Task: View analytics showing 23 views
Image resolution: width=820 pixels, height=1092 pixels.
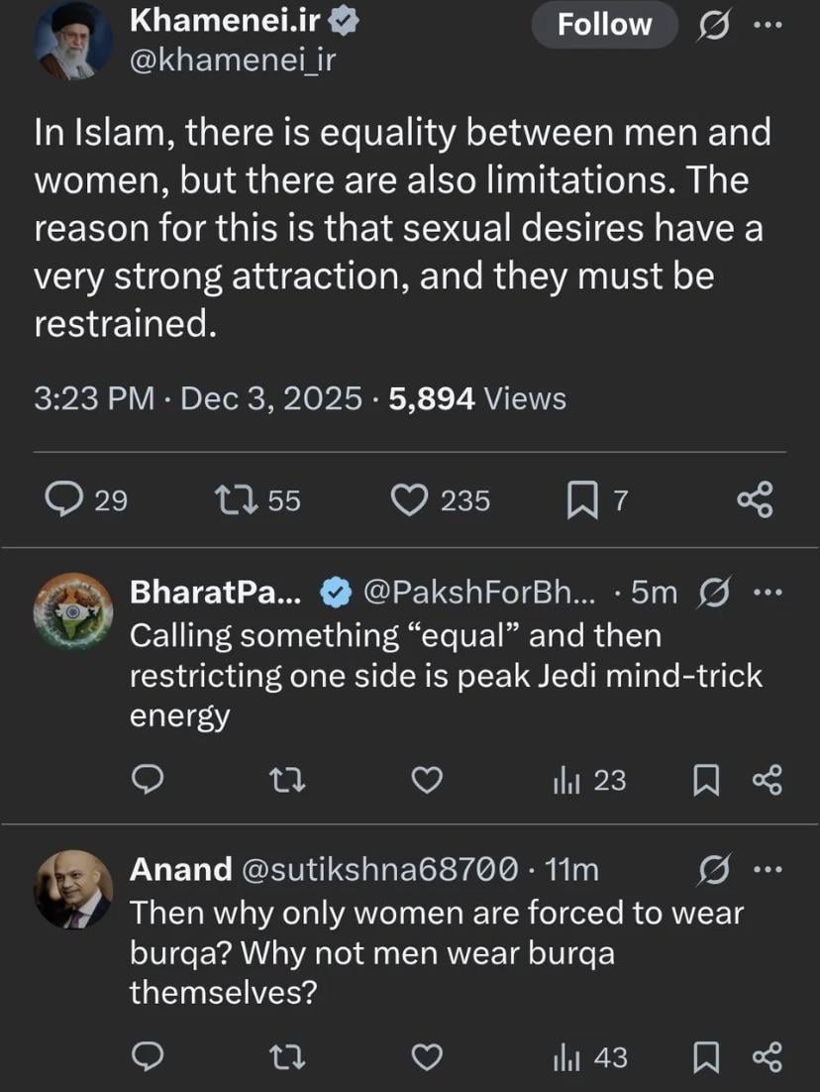Action: pos(589,781)
